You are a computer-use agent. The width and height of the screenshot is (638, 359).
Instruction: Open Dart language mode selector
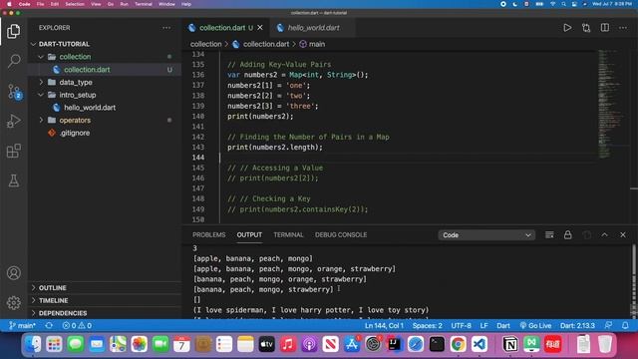pyautogui.click(x=502, y=326)
